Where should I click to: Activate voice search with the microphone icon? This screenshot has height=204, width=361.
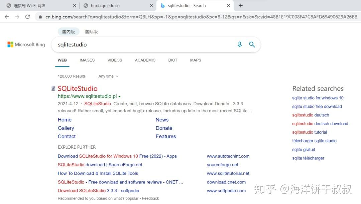tap(240, 44)
